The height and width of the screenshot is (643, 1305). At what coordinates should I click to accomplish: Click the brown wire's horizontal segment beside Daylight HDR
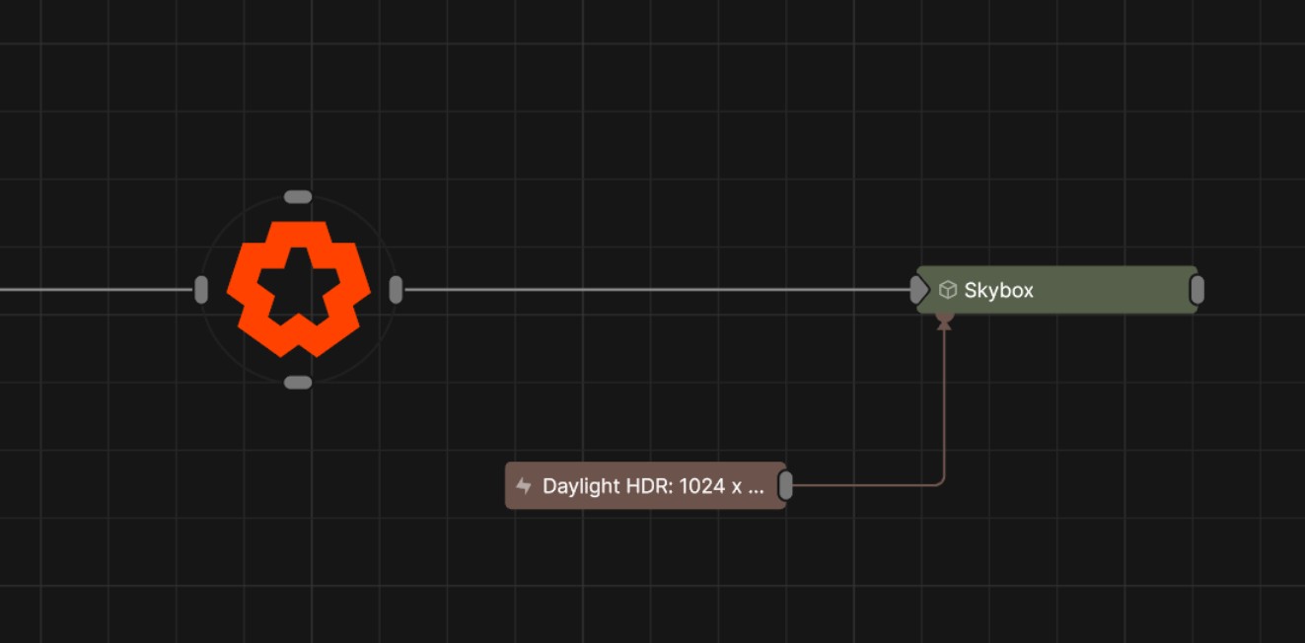(863, 485)
